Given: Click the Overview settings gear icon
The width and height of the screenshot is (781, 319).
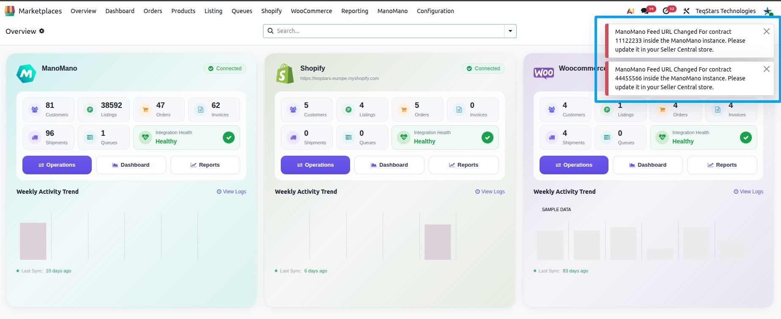Looking at the screenshot, I should [x=41, y=31].
